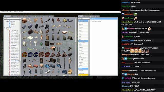Select the Hydraulic tool
Image resolution: width=164 pixels, height=92 pixels.
pyautogui.click(x=83, y=27)
